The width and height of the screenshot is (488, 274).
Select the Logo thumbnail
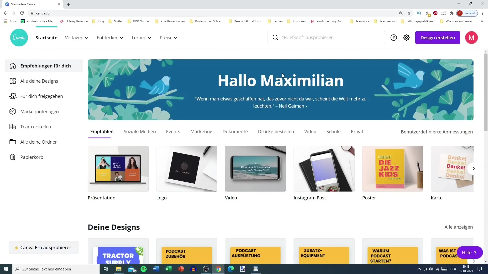pos(187,168)
